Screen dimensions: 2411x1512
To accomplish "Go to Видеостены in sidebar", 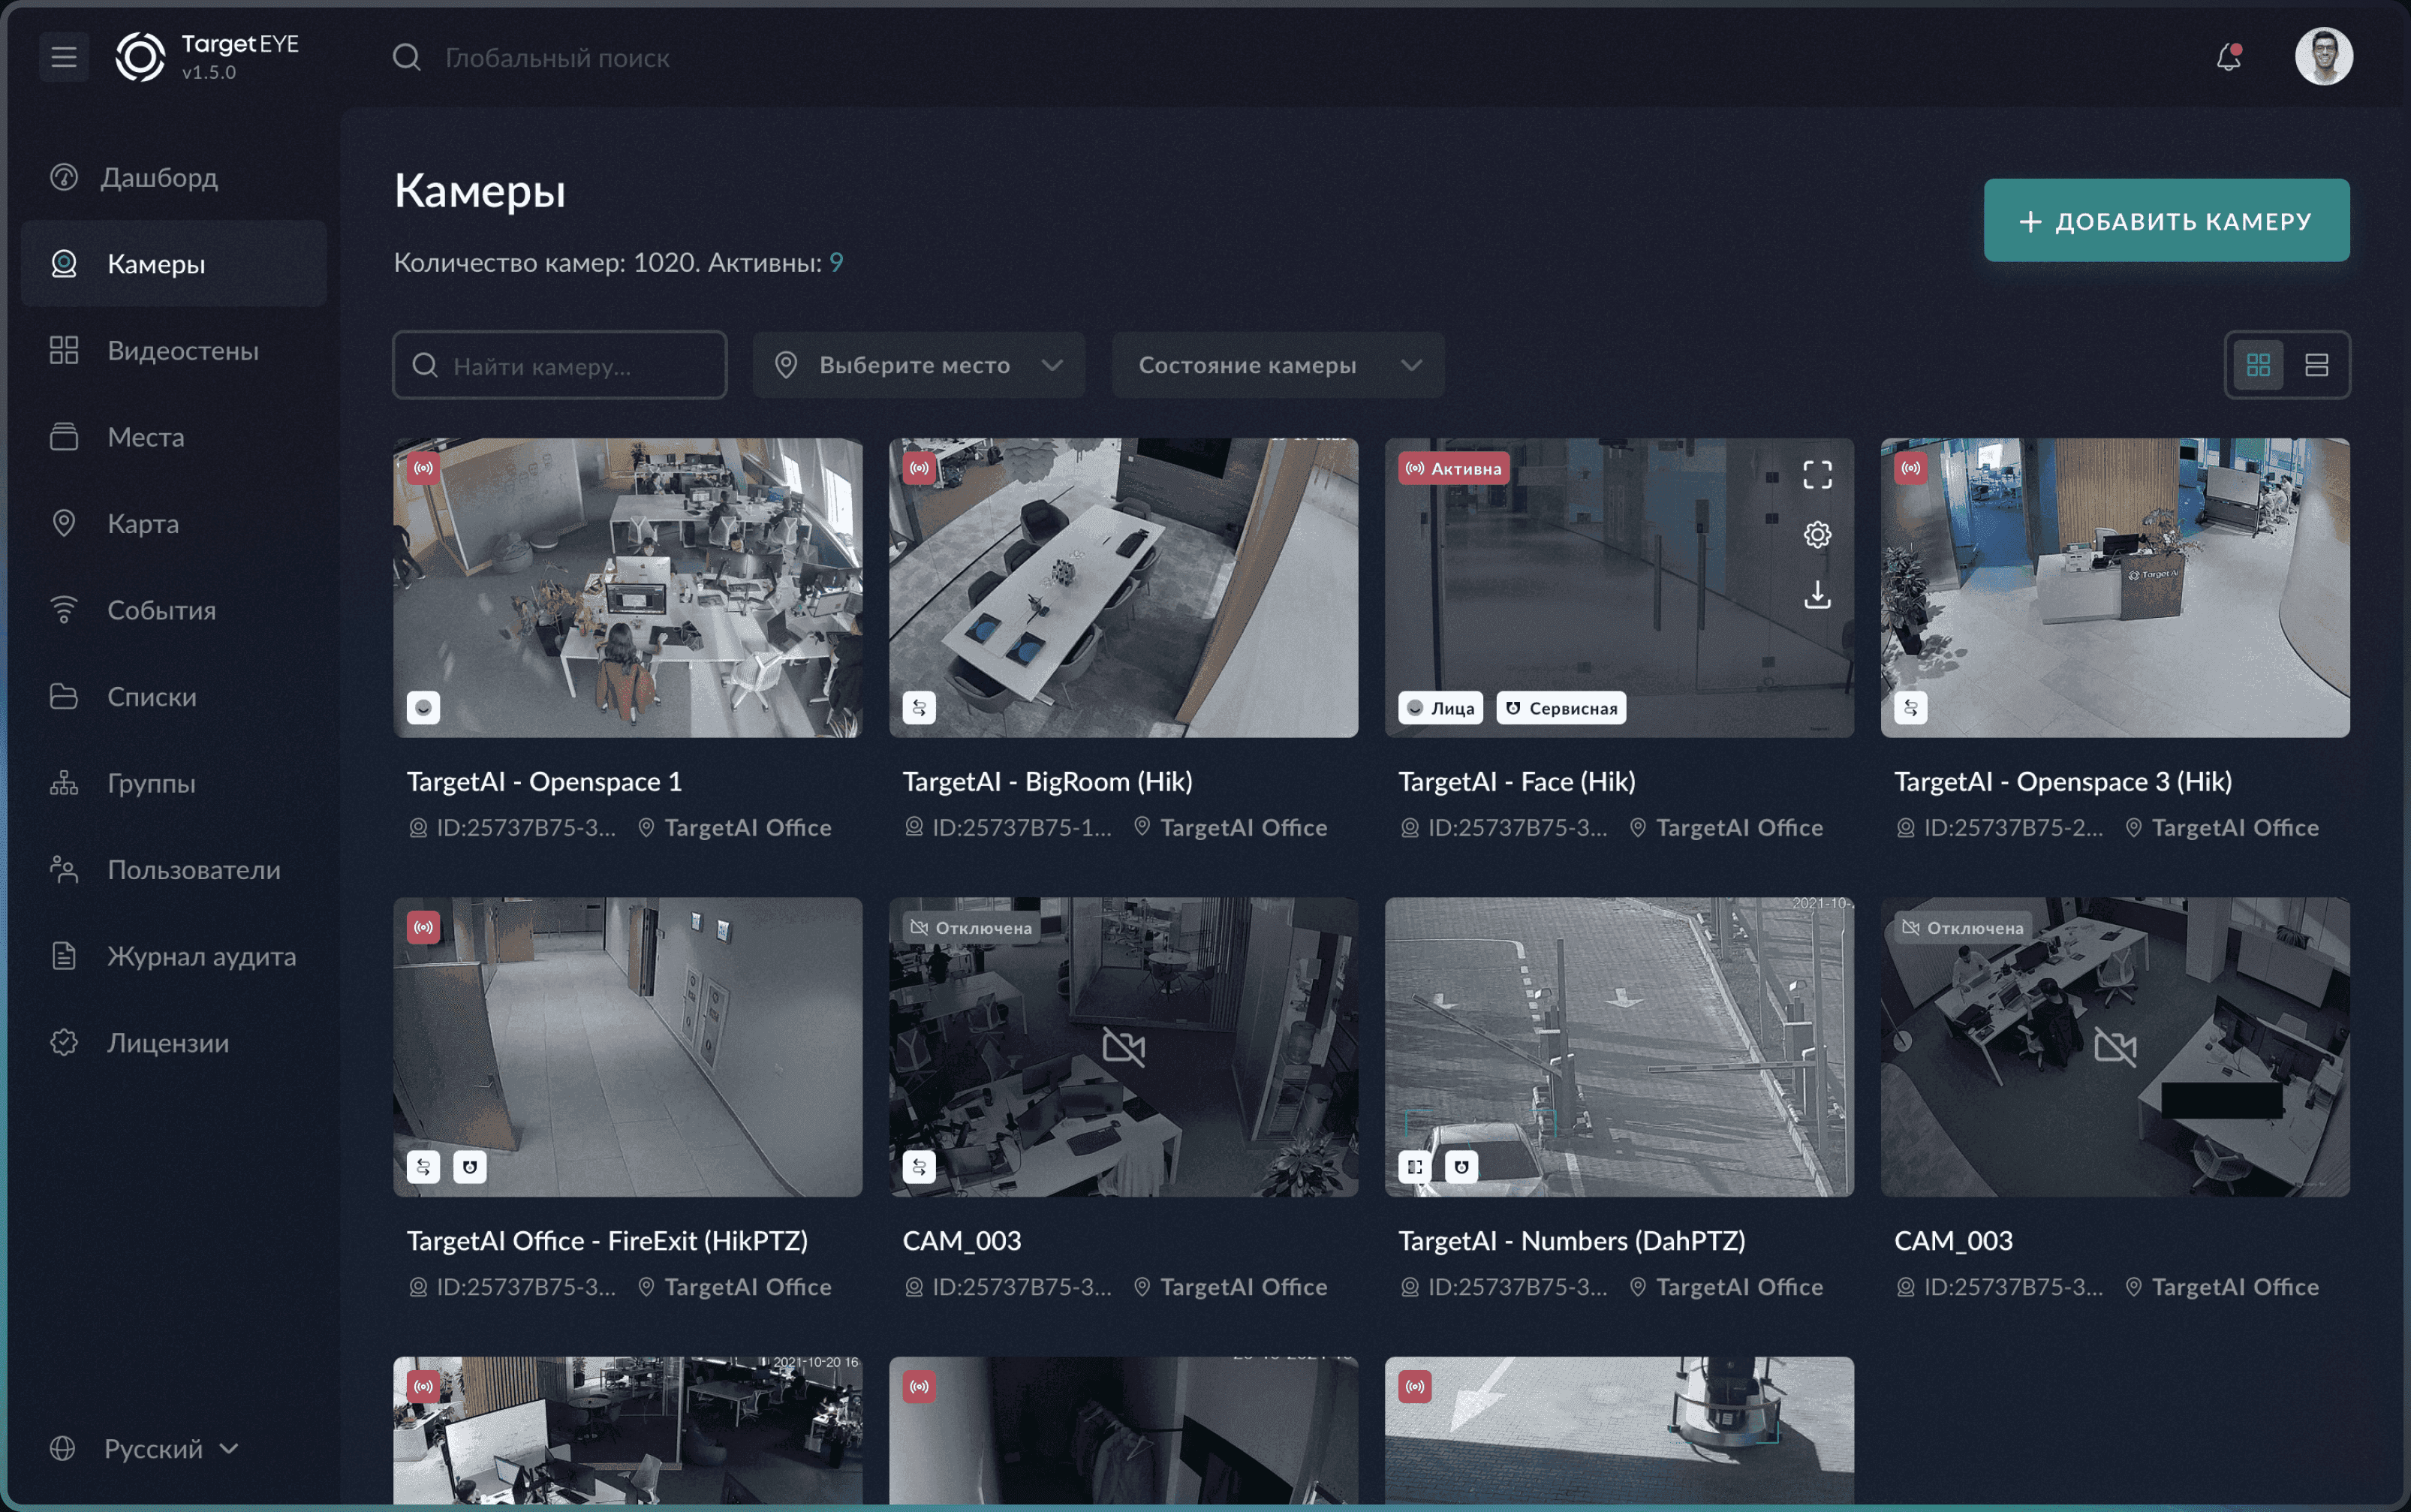I will (183, 351).
